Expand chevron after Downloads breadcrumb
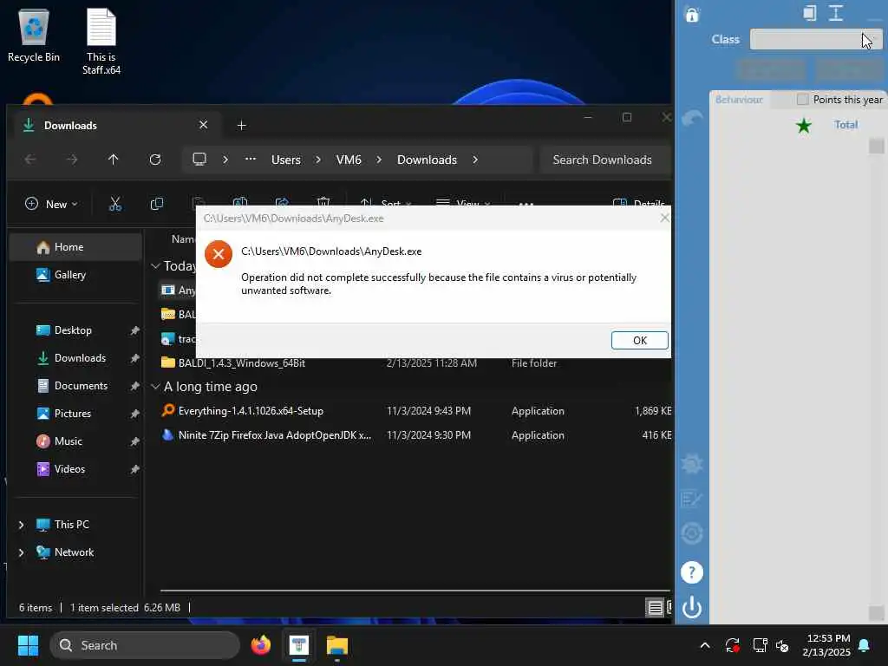888x666 pixels. (475, 160)
